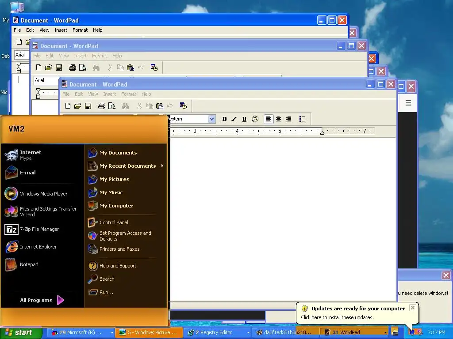The height and width of the screenshot is (339, 453).
Task: Select Center alignment in front WordPad
Action: (x=279, y=119)
